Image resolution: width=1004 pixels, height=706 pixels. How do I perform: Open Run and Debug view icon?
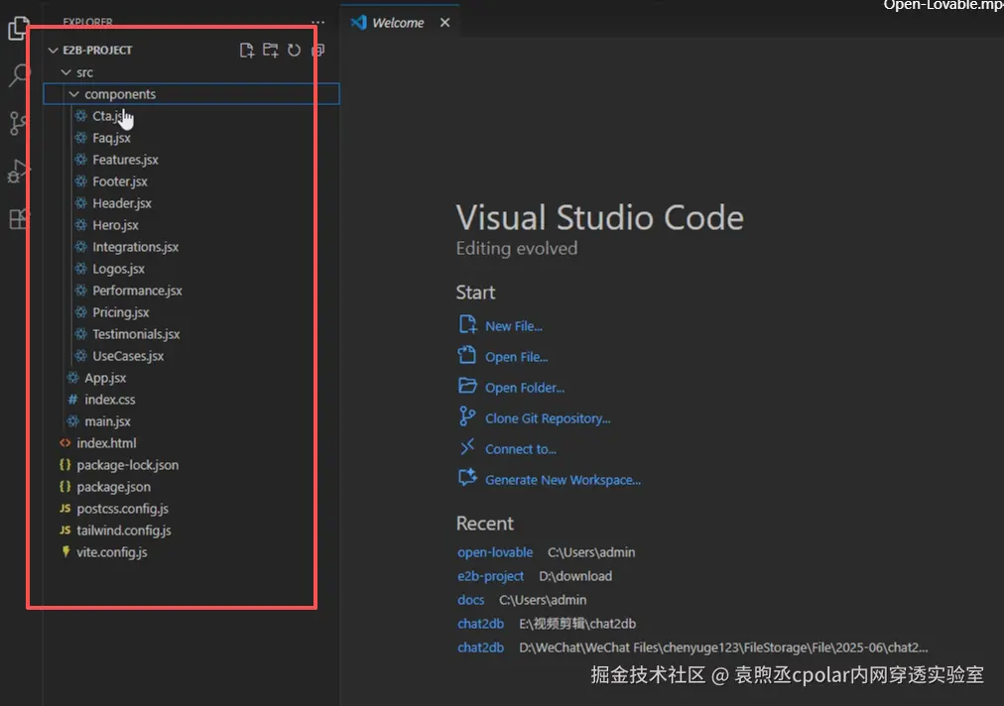(19, 172)
